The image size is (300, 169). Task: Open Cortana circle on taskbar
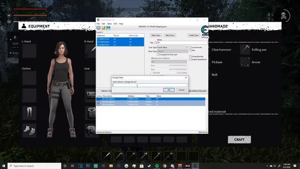tap(65, 166)
